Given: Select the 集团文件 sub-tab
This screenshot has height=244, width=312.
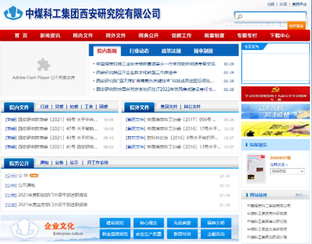Looking at the screenshot, I should pyautogui.click(x=168, y=107).
